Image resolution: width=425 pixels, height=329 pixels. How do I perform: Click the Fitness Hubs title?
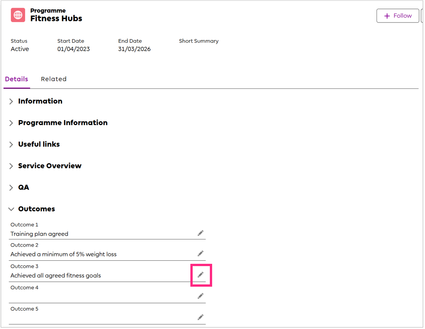click(x=56, y=18)
